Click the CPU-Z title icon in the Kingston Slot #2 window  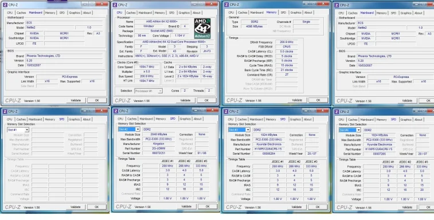(x=116, y=111)
